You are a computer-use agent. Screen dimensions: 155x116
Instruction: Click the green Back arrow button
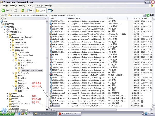click(x=3, y=11)
